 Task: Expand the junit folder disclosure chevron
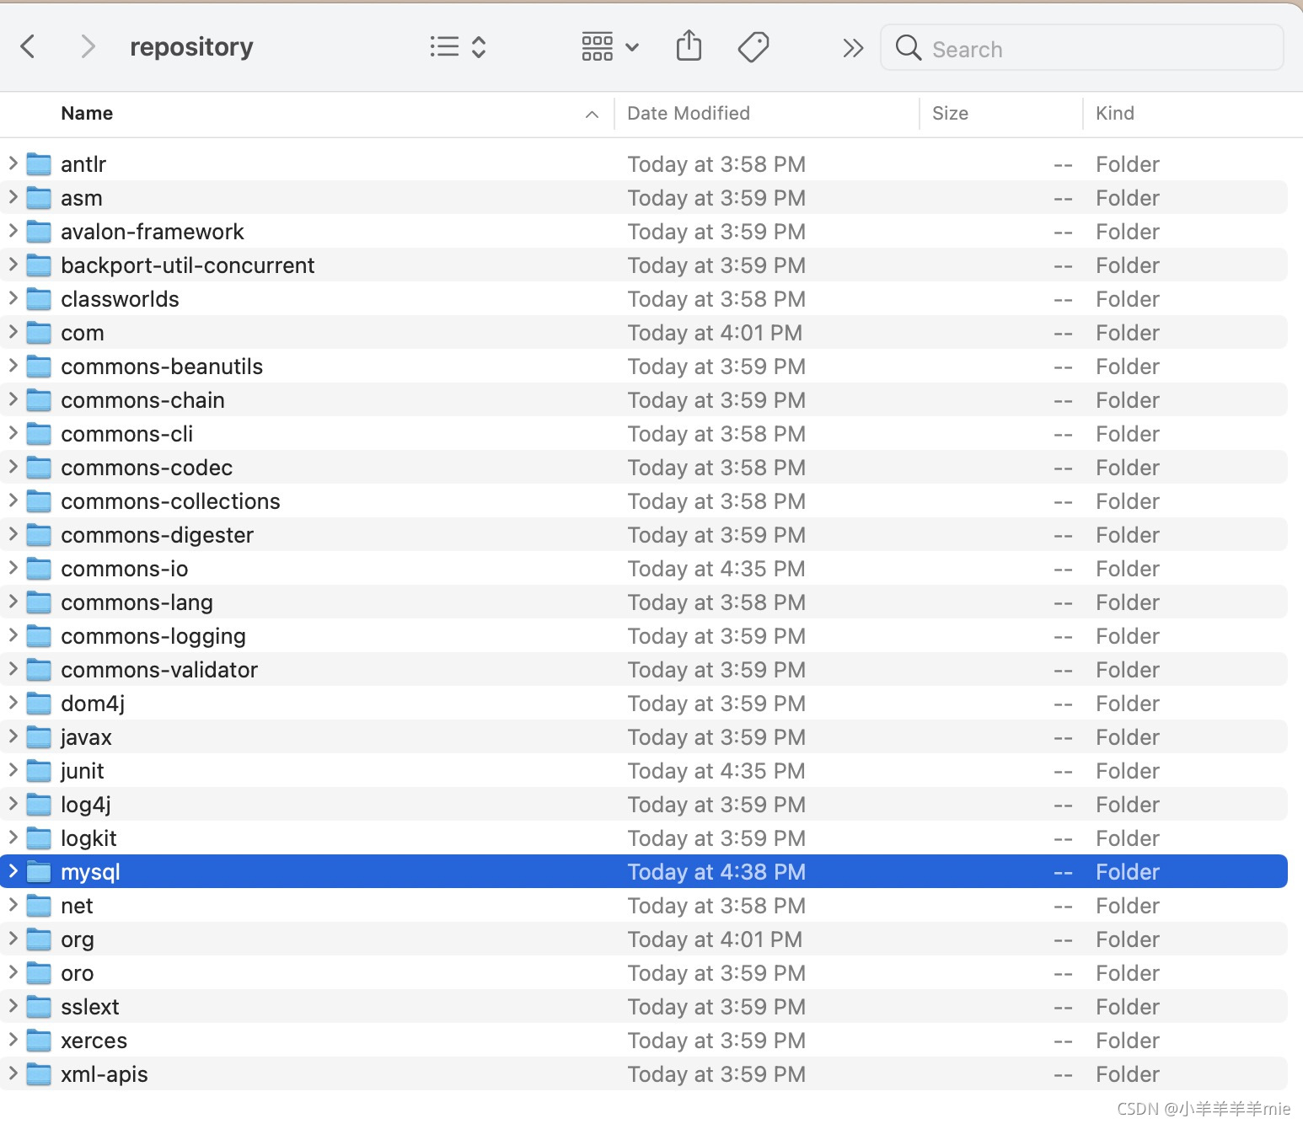point(13,769)
